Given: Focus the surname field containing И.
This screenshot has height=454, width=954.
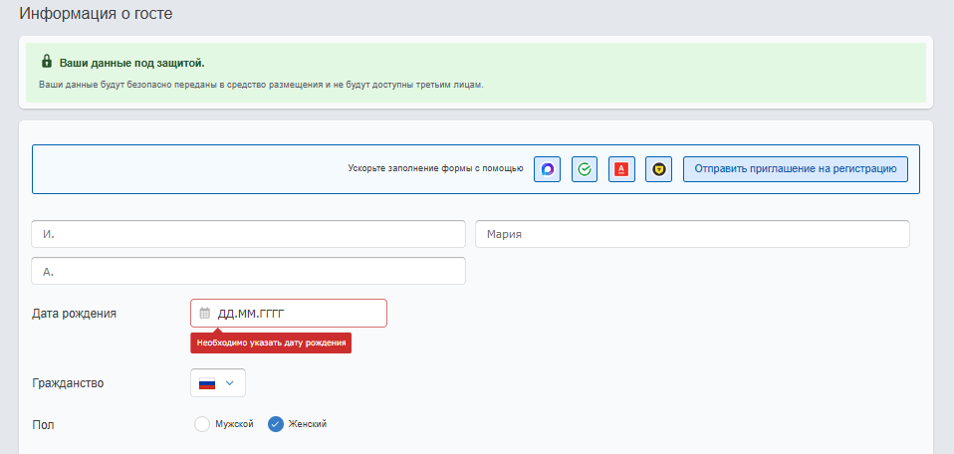Looking at the screenshot, I should tap(248, 234).
